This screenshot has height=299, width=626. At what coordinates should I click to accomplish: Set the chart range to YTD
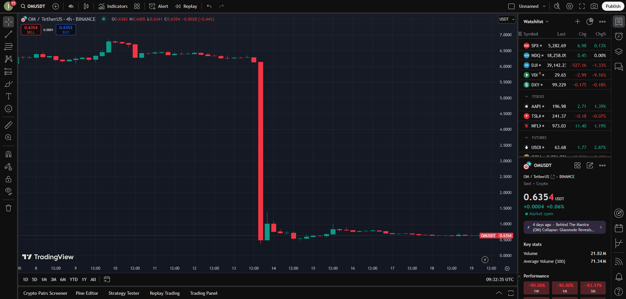[x=74, y=279]
